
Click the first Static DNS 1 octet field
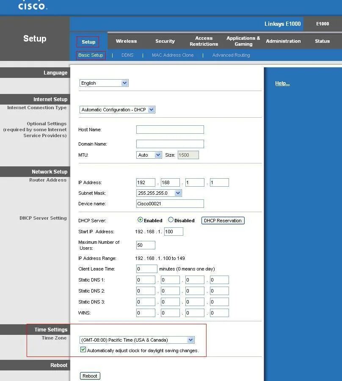pos(146,280)
